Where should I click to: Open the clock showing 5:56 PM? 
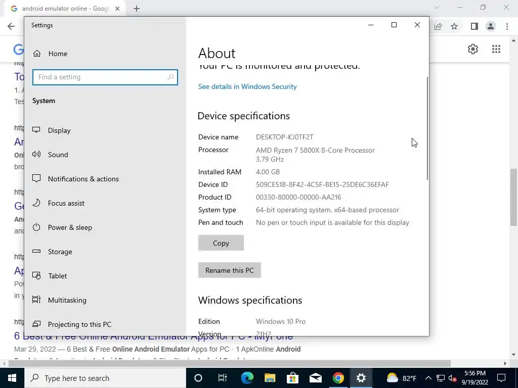click(x=474, y=378)
